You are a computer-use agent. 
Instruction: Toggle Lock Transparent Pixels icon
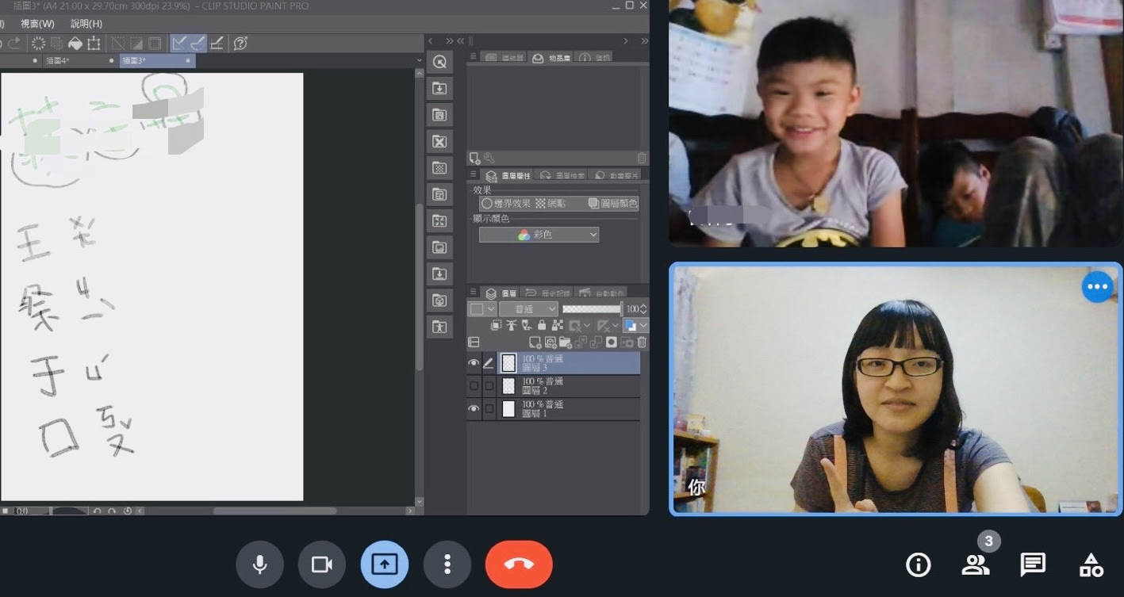pyautogui.click(x=558, y=325)
